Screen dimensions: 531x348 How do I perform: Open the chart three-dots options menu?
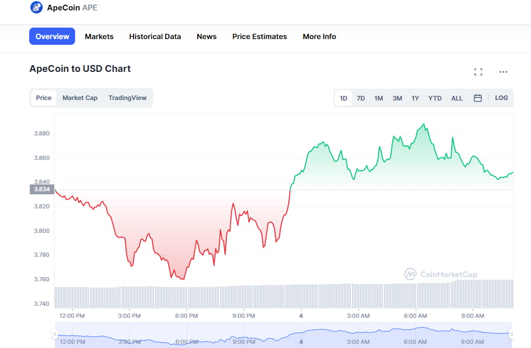pyautogui.click(x=503, y=72)
